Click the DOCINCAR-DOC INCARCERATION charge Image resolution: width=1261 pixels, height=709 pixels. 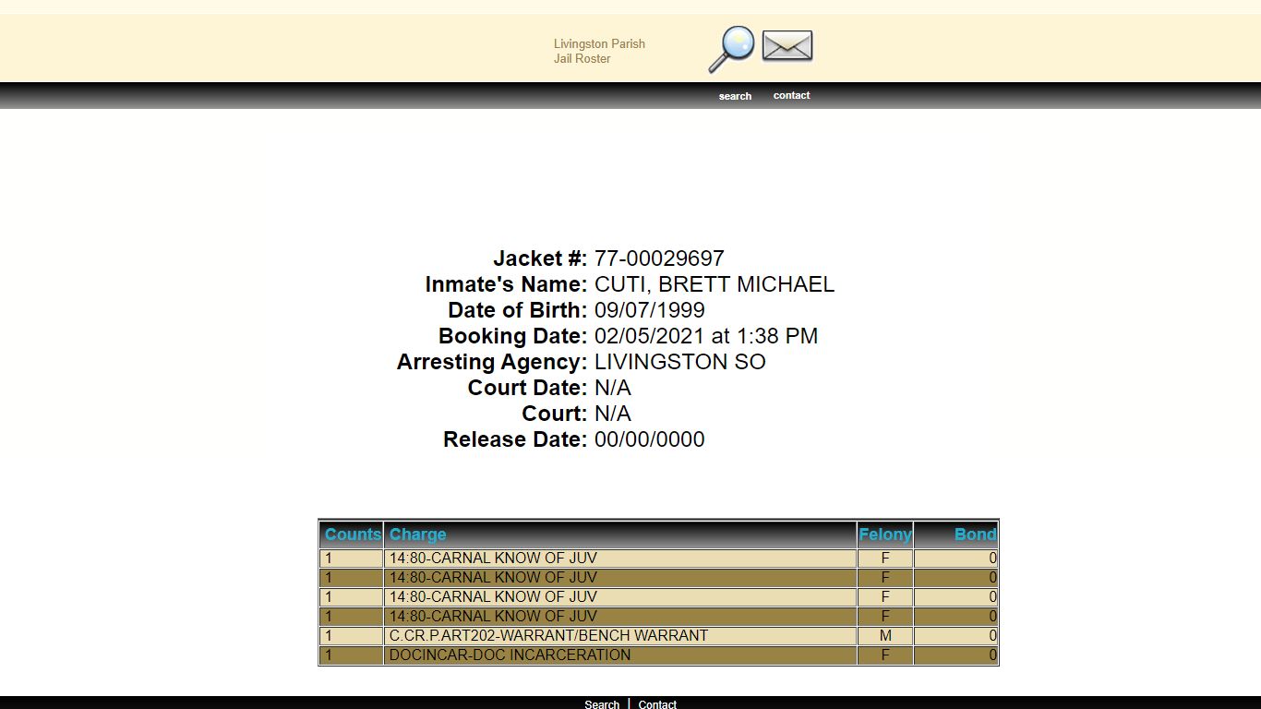point(510,655)
